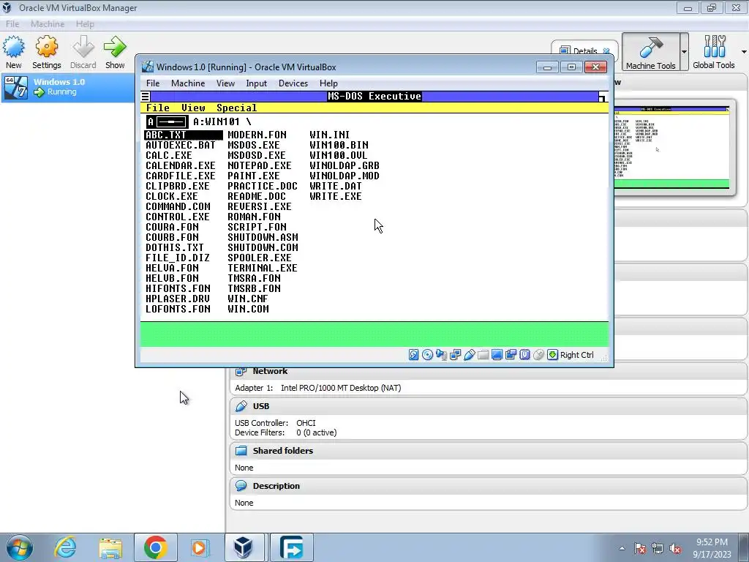Image resolution: width=749 pixels, height=562 pixels.
Task: Open Machine menu in VM window
Action: pyautogui.click(x=188, y=83)
